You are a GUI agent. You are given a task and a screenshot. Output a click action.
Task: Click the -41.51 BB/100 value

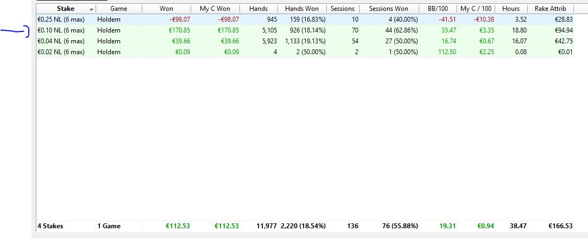pos(447,20)
